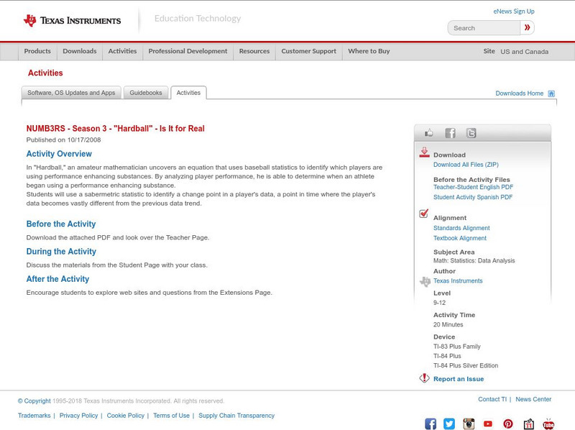Switch to the Guidebooks tab

[146, 92]
